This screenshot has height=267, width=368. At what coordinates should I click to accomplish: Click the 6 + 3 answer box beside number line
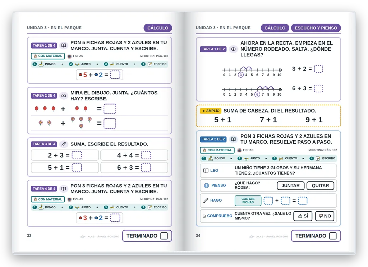click(318, 88)
